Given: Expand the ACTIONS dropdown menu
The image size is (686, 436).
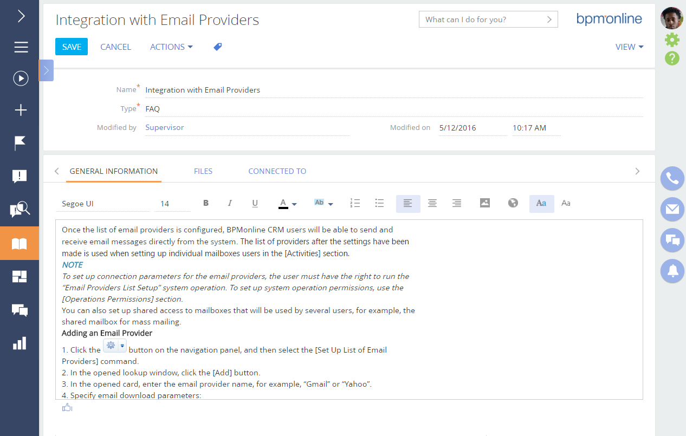Looking at the screenshot, I should click(171, 47).
